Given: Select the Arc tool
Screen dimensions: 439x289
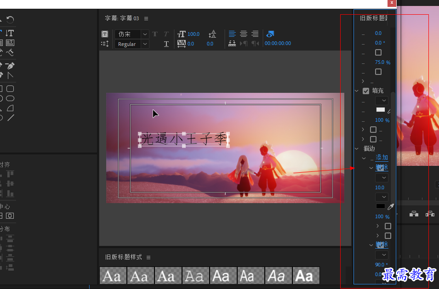Looking at the screenshot, I should pyautogui.click(x=10, y=108).
